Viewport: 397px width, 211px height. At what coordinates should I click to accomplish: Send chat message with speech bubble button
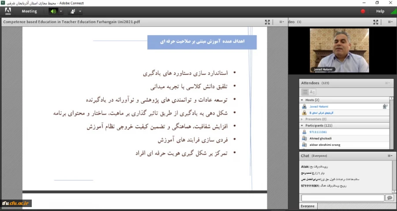pyautogui.click(x=390, y=198)
